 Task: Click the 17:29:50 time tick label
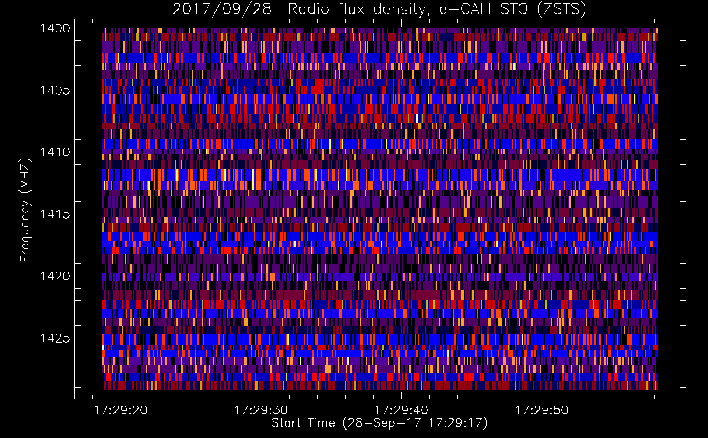[x=542, y=410]
